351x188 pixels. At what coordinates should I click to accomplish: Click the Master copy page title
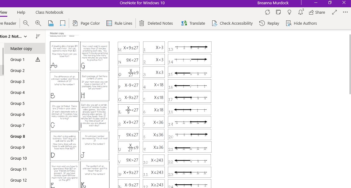(x=57, y=33)
